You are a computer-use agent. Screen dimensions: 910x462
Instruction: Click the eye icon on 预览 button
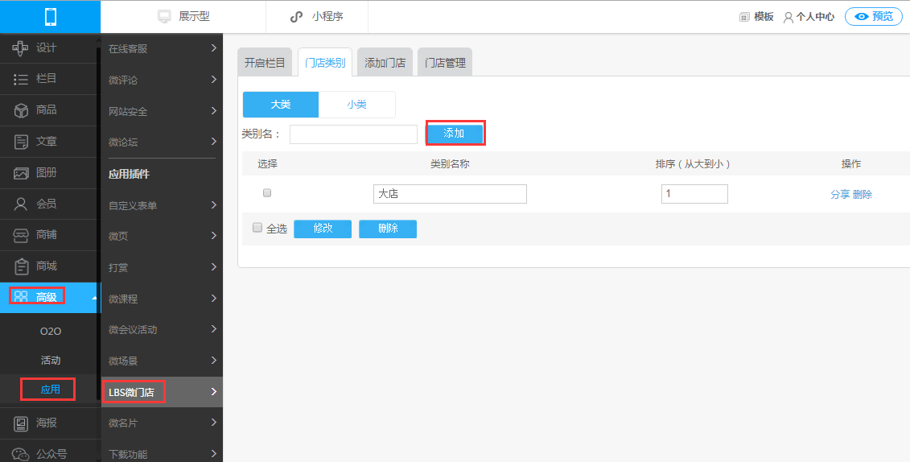coord(862,16)
